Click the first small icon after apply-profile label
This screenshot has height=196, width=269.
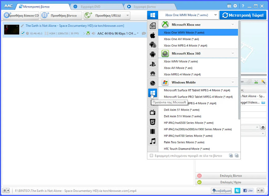(231, 155)
